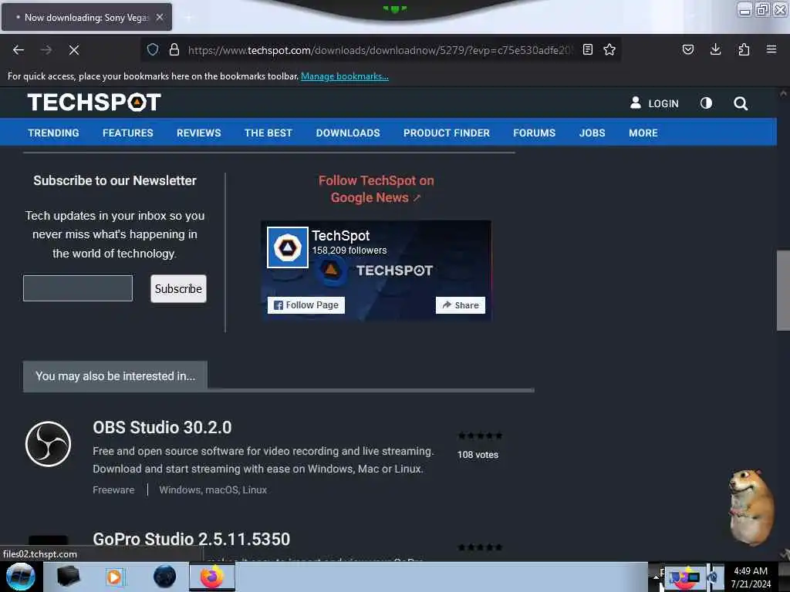Open the black box taskbar icon
This screenshot has width=790, height=592.
(x=68, y=577)
